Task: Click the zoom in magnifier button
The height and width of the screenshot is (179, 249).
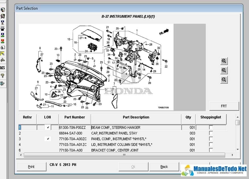Action: tap(224, 61)
